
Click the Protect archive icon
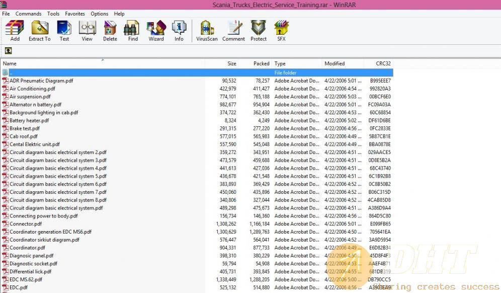coord(259,28)
